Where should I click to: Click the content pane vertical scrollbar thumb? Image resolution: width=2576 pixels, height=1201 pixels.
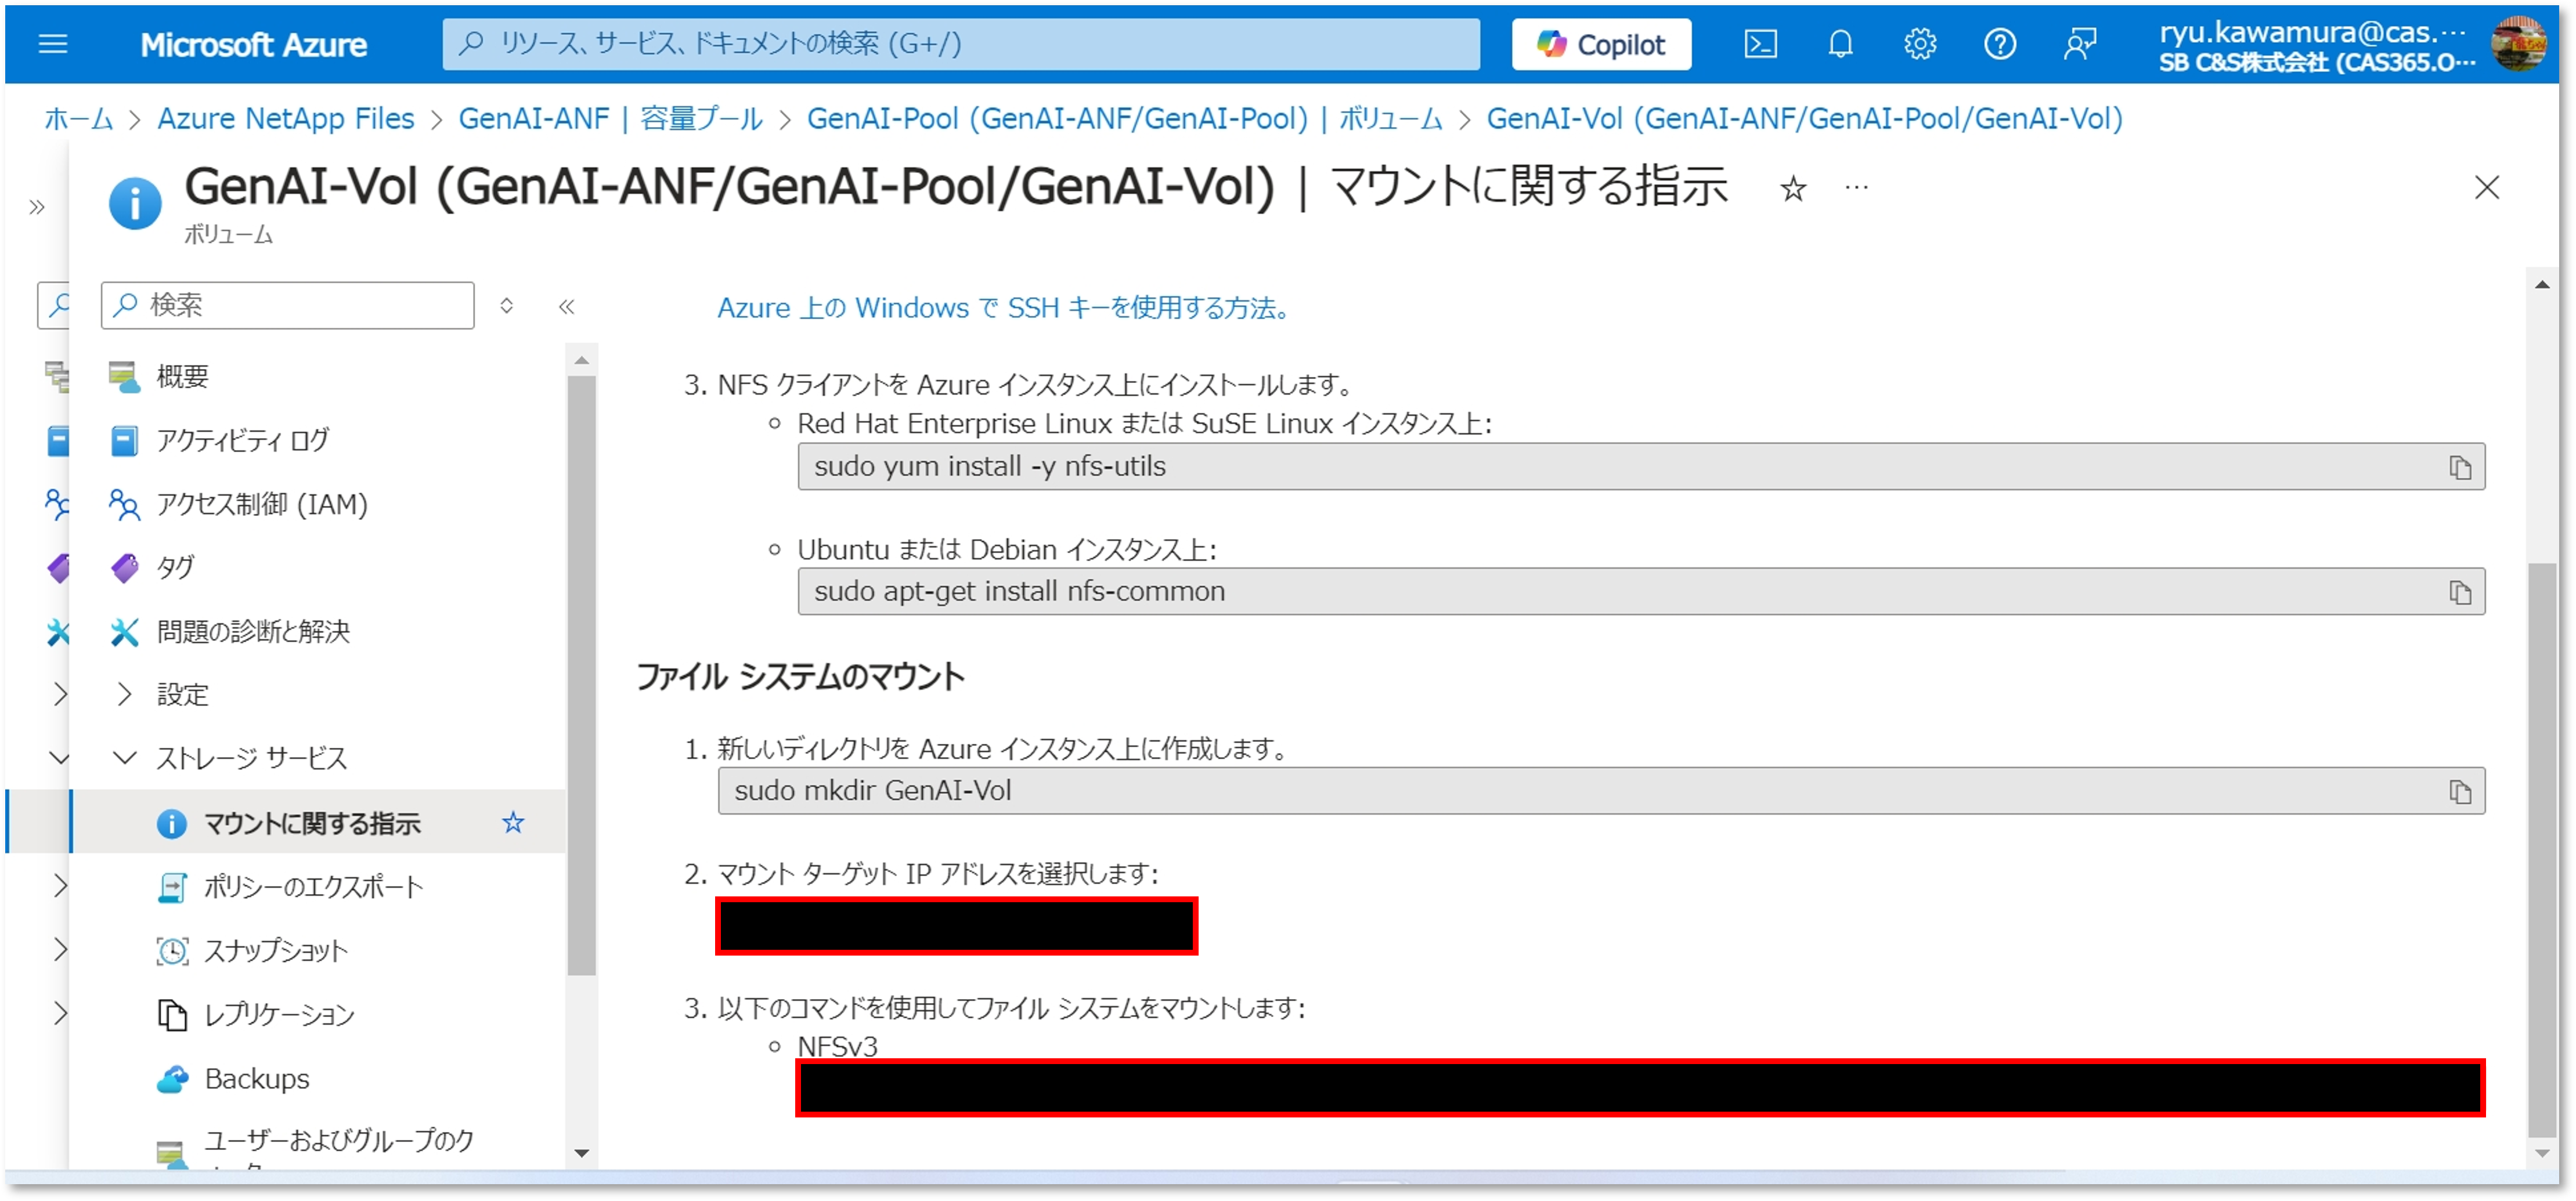(2541, 849)
